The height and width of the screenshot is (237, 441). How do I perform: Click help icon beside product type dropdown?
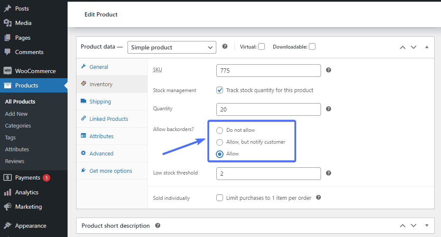pos(225,47)
